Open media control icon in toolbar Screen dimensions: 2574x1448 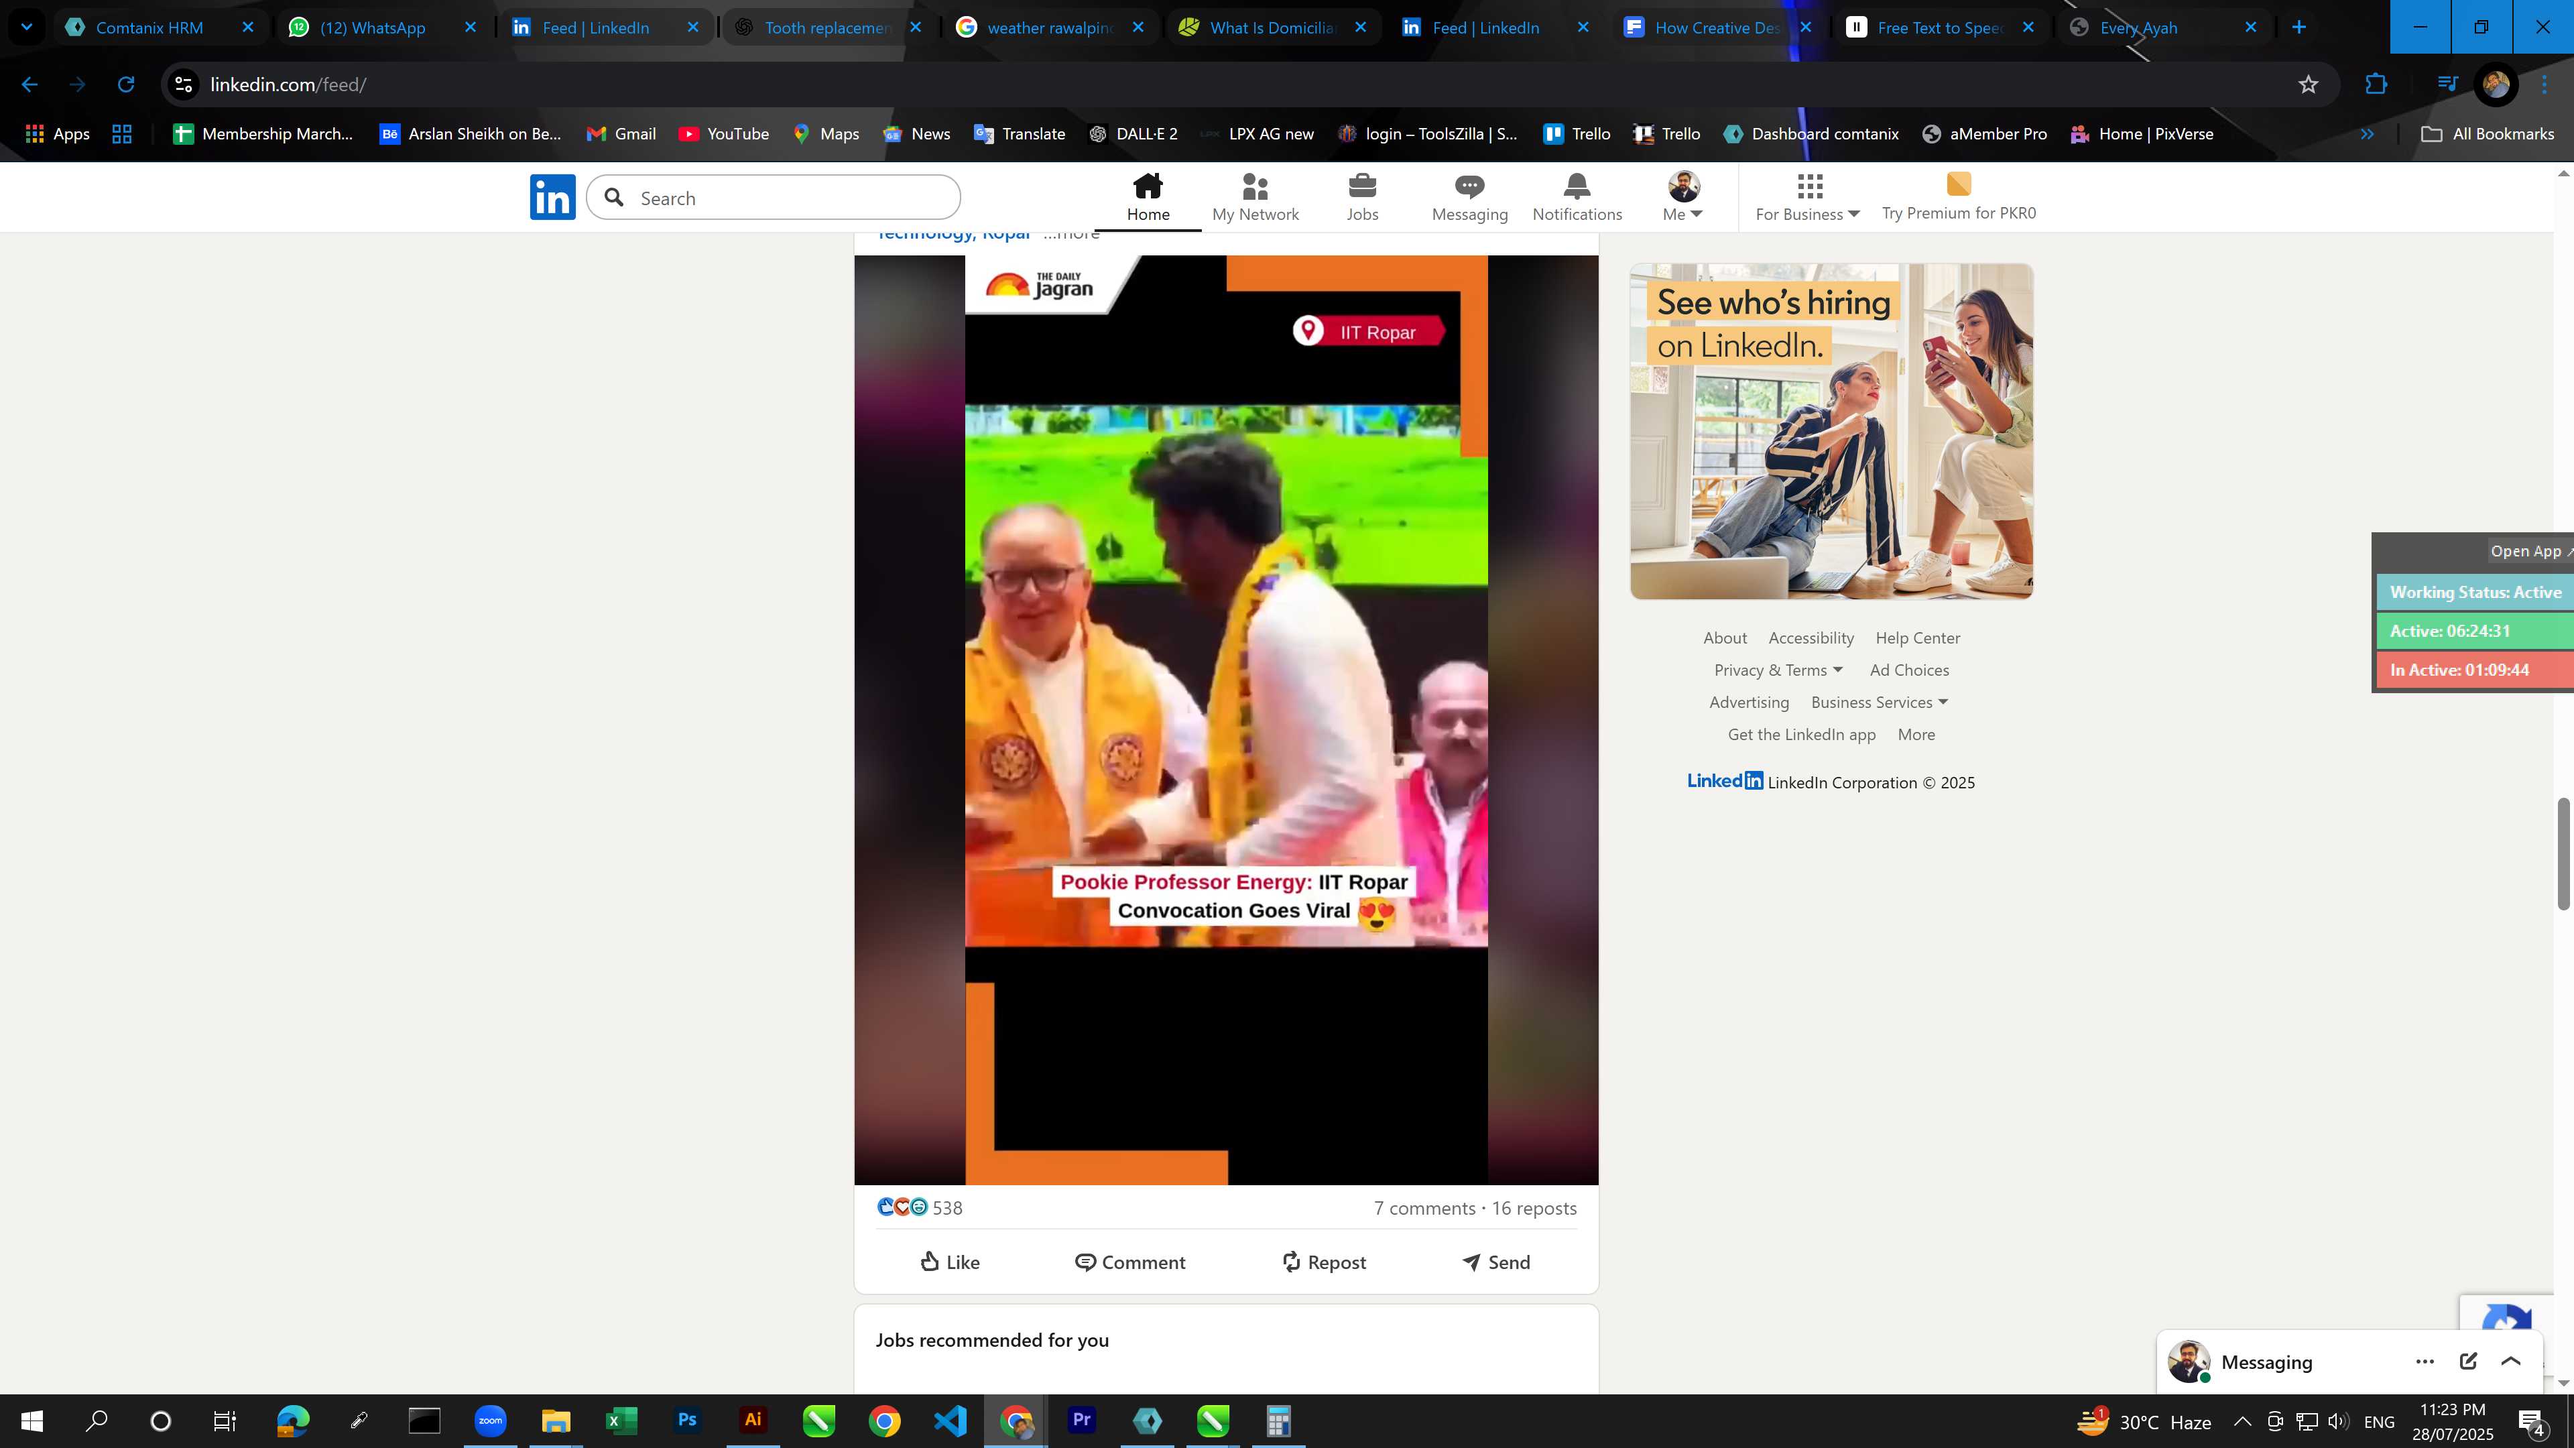(2447, 85)
